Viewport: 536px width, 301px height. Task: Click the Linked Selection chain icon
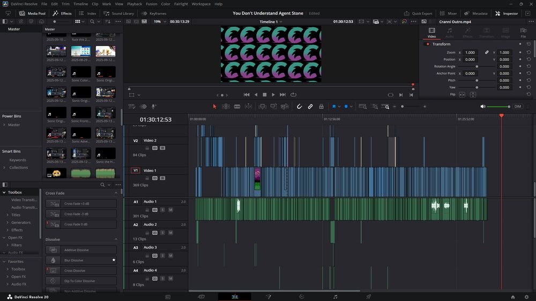point(310,107)
